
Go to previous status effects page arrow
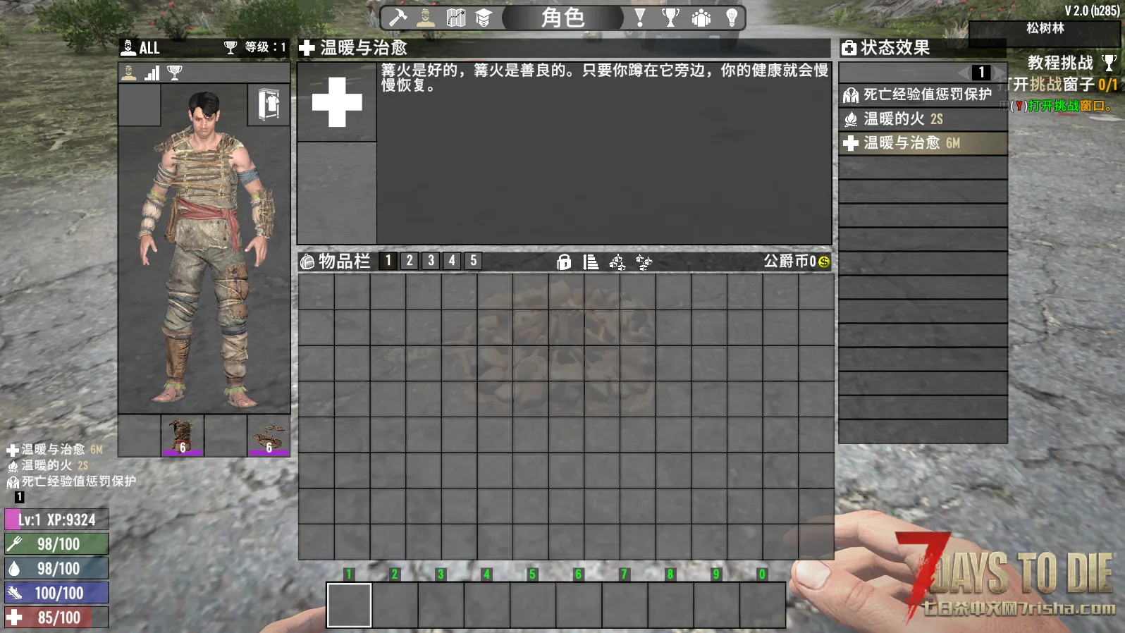click(963, 73)
